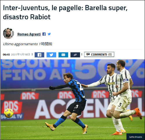Click the Inter-Juventus article headline

click(65, 12)
